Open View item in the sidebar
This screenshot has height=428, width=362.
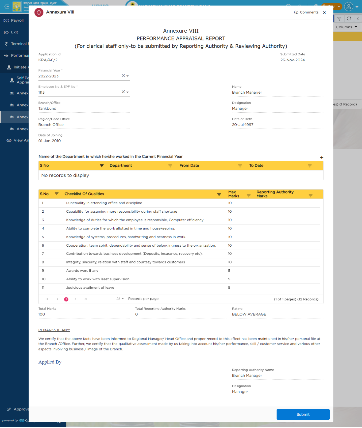point(14,140)
